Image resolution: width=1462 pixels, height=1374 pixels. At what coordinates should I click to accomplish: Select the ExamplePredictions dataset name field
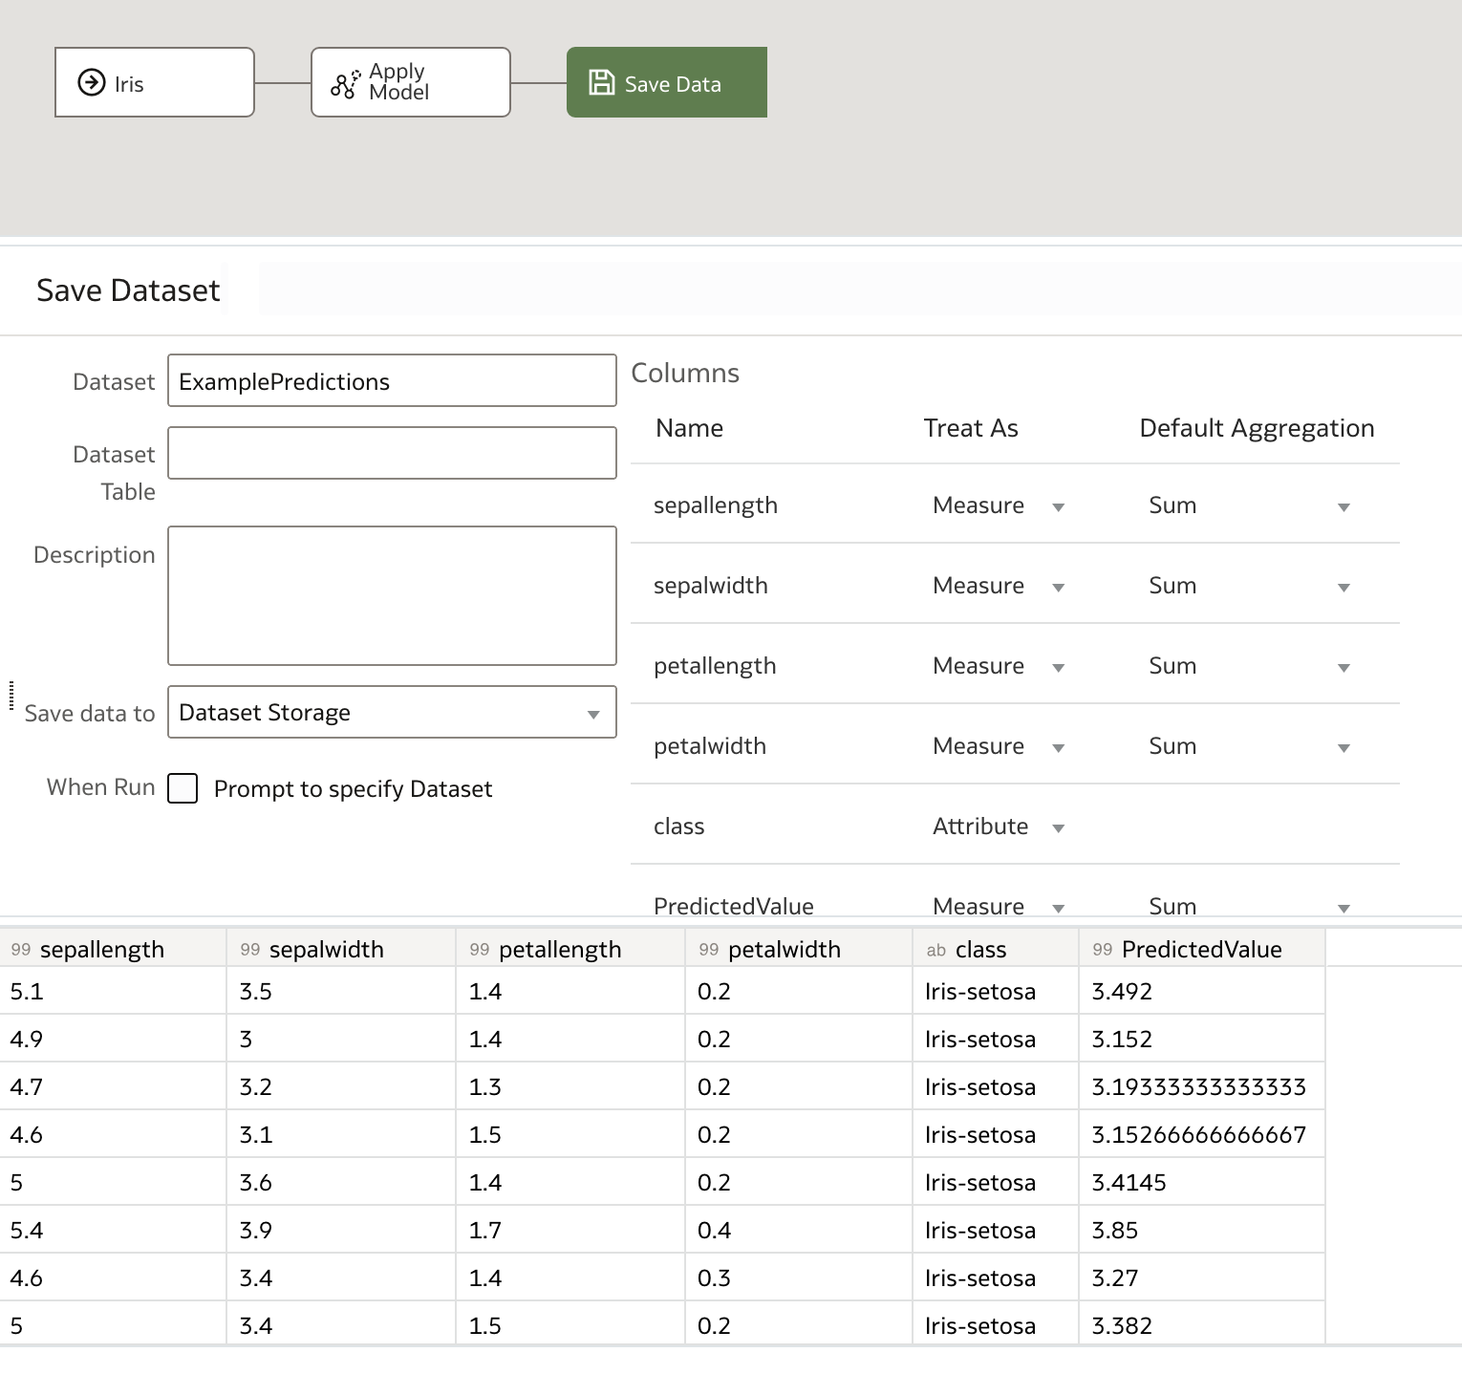(392, 380)
